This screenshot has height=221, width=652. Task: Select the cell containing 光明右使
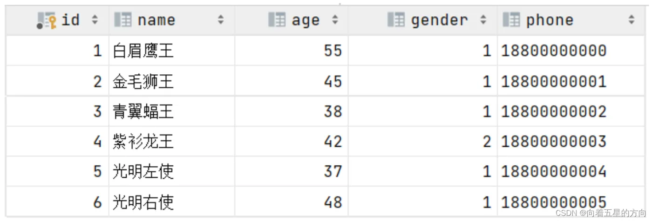(x=143, y=202)
